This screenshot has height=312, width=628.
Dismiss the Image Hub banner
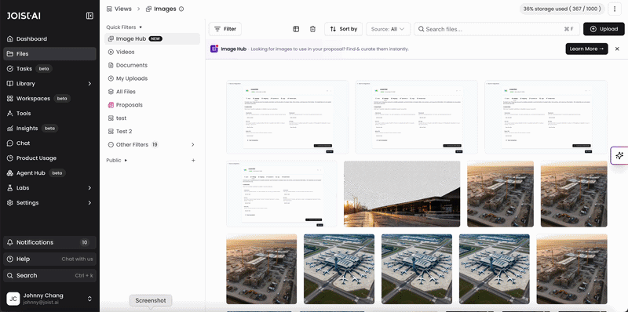[617, 49]
